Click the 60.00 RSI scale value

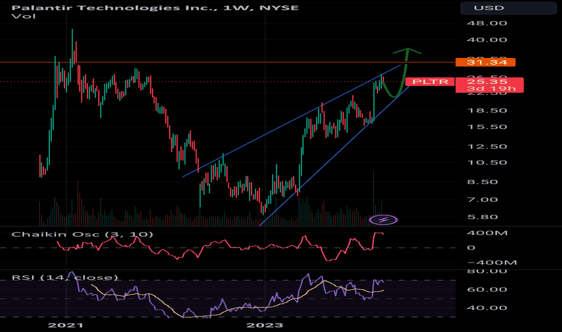pos(487,289)
